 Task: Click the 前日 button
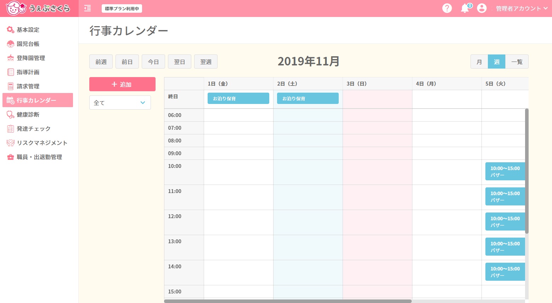(127, 62)
